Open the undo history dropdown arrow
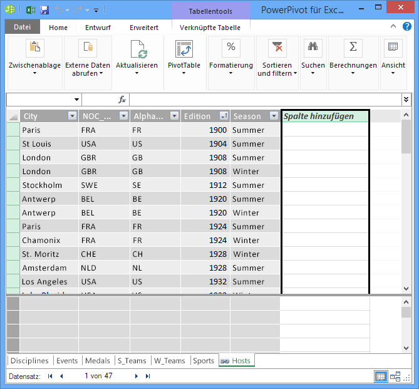This screenshot has height=389, width=419. [x=68, y=10]
